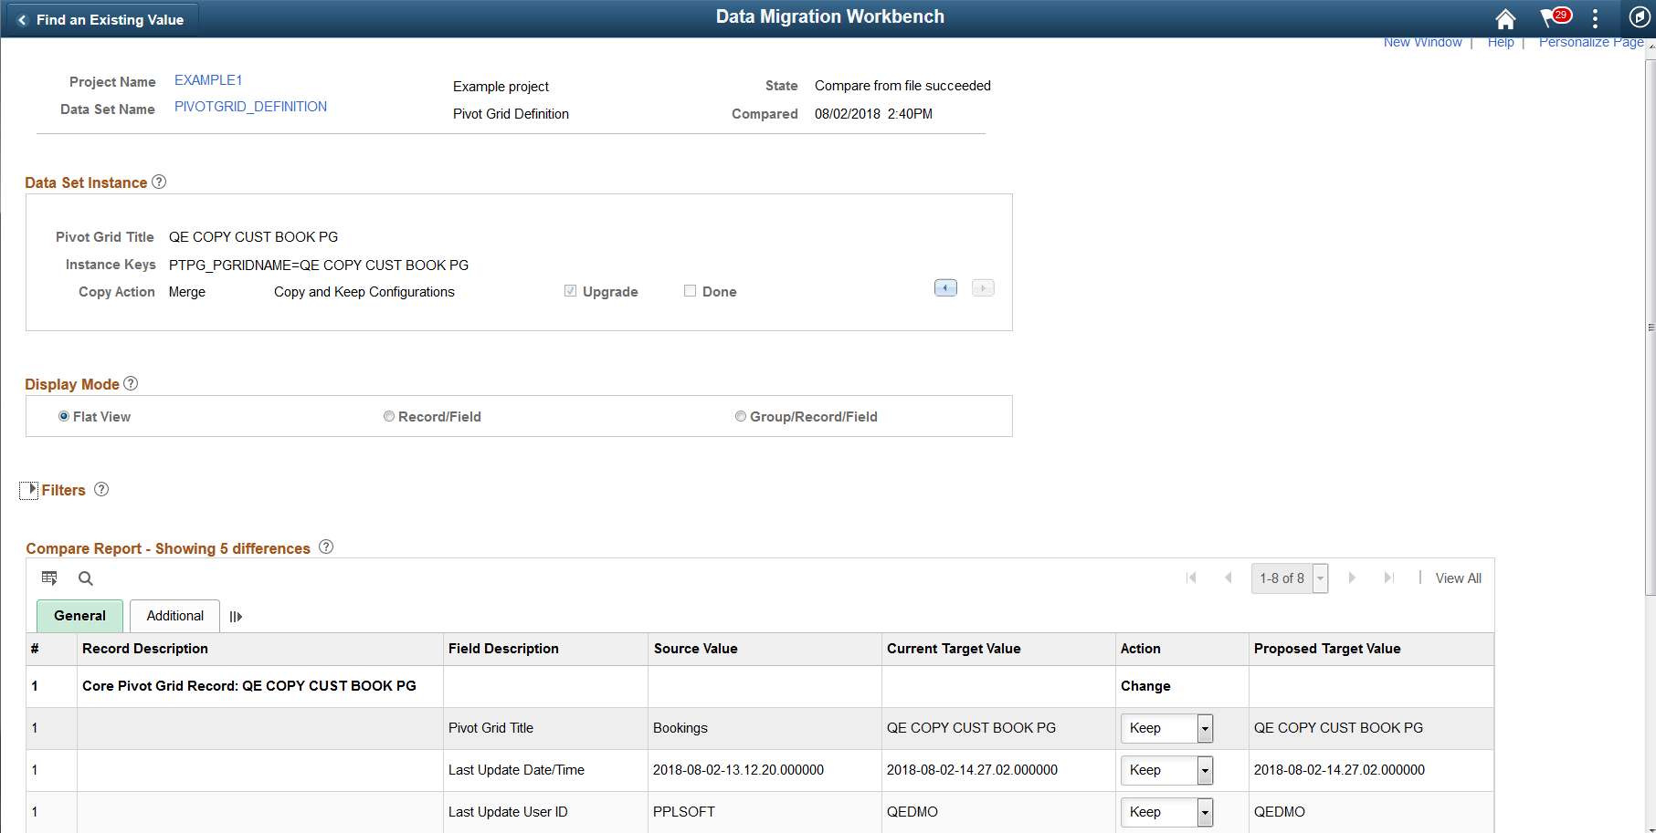Click the Help link
This screenshot has height=833, width=1656.
[x=1501, y=43]
